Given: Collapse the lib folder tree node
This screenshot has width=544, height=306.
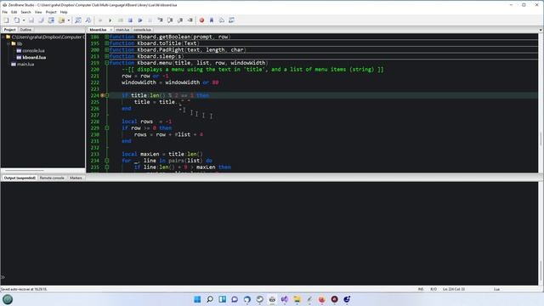Looking at the screenshot, I should coord(8,43).
